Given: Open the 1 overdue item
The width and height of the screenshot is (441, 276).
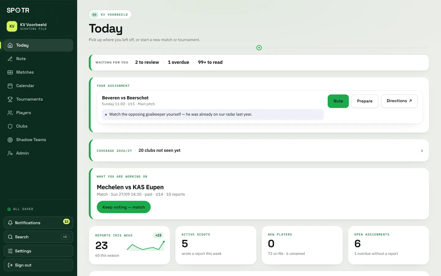Looking at the screenshot, I should [x=179, y=62].
